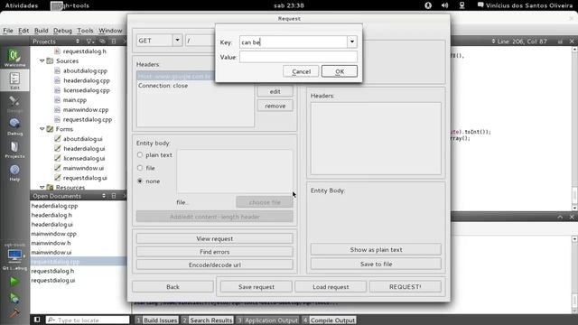Open the qh-tools build target selector
Image resolution: width=578 pixels, height=325 pixels.
pyautogui.click(x=14, y=255)
